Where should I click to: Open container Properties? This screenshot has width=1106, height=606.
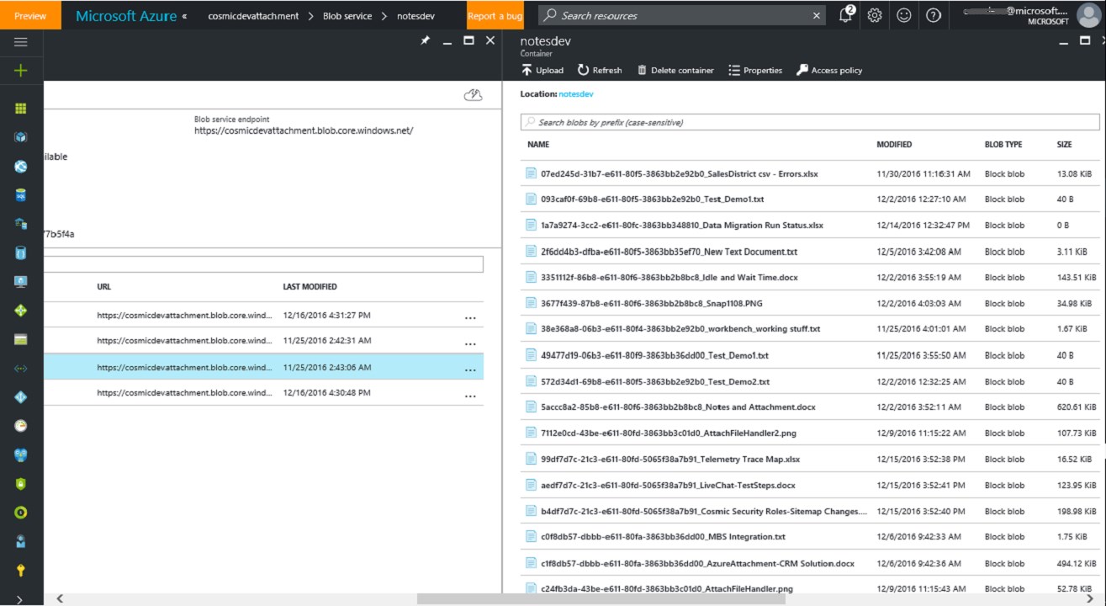pyautogui.click(x=755, y=71)
